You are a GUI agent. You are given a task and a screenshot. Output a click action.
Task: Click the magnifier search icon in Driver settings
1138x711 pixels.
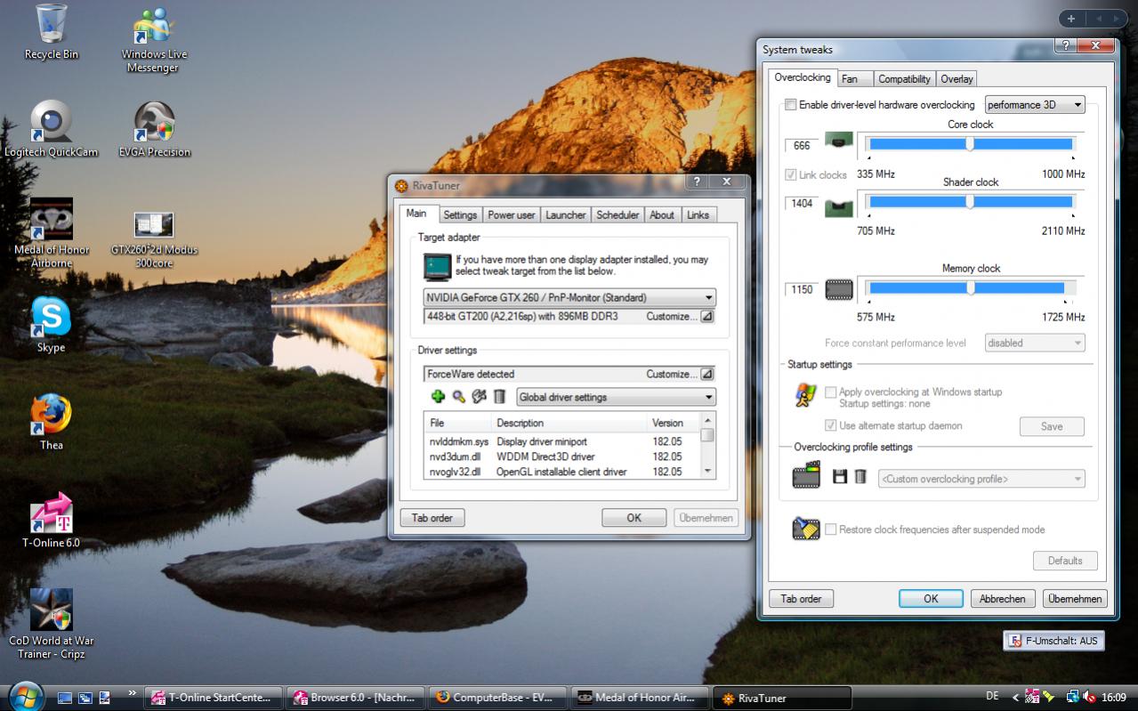(458, 397)
